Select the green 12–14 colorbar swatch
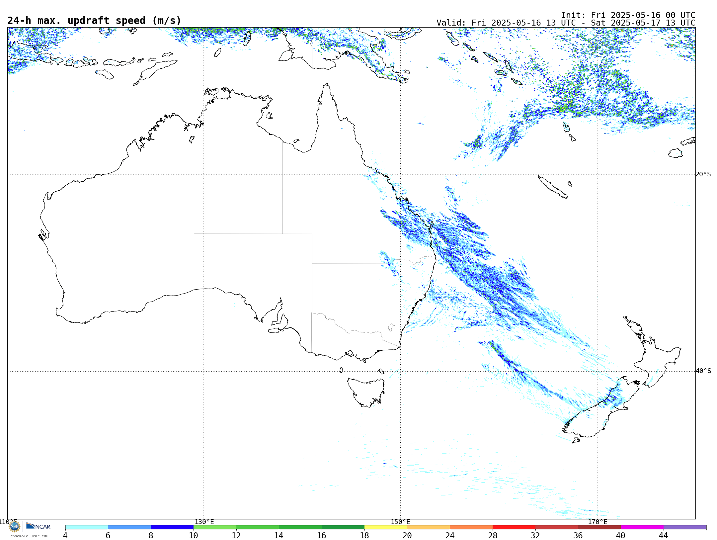This screenshot has width=717, height=540. [x=258, y=527]
